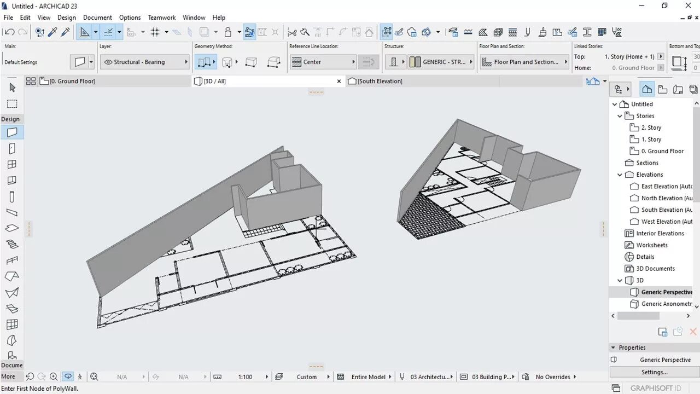Collapse the Stories tree node
This screenshot has height=394, width=700.
click(x=620, y=116)
